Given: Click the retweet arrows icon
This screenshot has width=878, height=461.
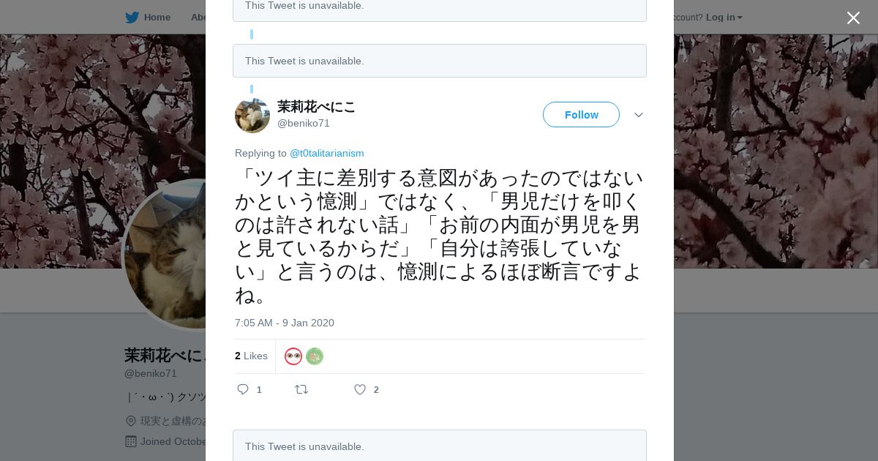Looking at the screenshot, I should coord(301,389).
